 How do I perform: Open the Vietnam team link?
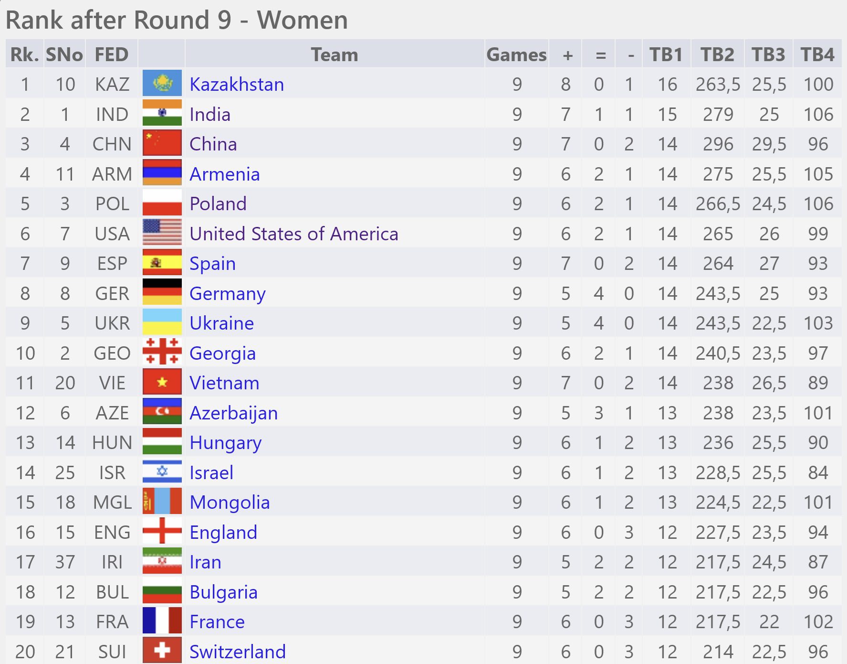(x=224, y=383)
